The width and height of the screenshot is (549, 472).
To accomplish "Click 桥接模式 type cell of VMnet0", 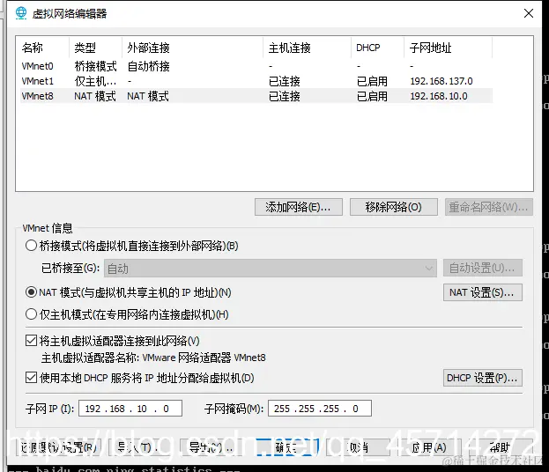I will click(x=95, y=66).
